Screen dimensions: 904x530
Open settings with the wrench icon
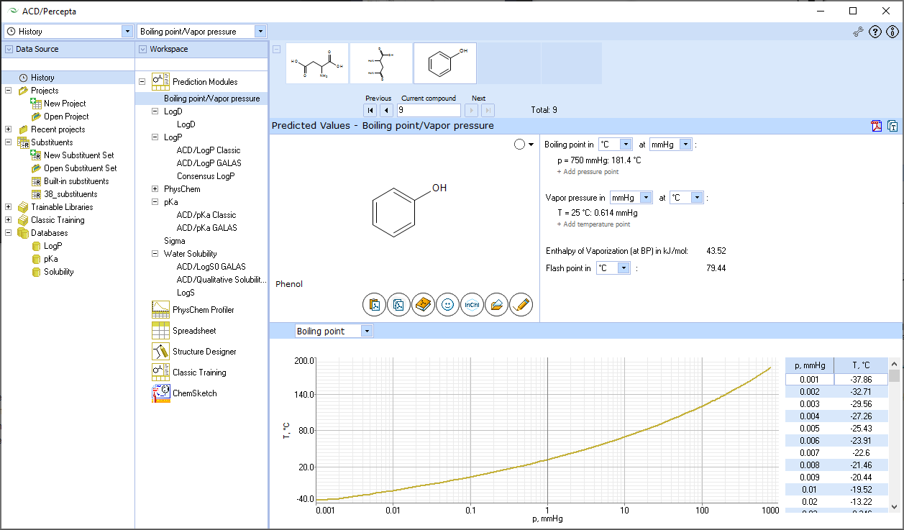coord(858,32)
